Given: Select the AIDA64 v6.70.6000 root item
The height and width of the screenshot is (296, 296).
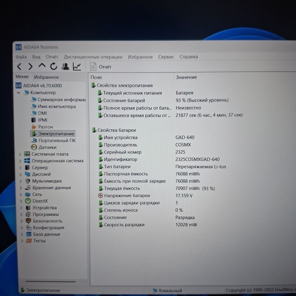Looking at the screenshot, I should (x=39, y=85).
